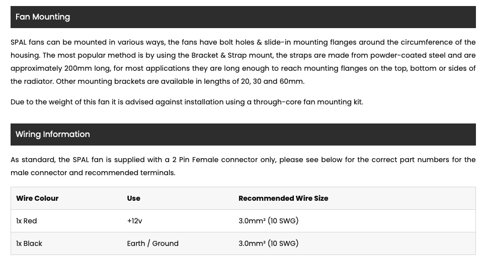Click the words 'male connector and recommended terminals'
This screenshot has height=262, width=486.
[x=93, y=173]
